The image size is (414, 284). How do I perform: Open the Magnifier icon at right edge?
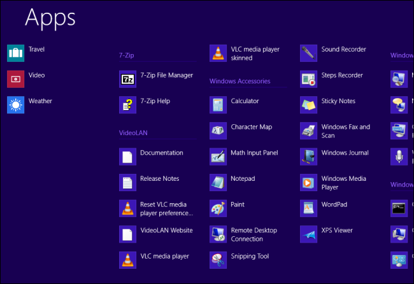tap(399, 79)
